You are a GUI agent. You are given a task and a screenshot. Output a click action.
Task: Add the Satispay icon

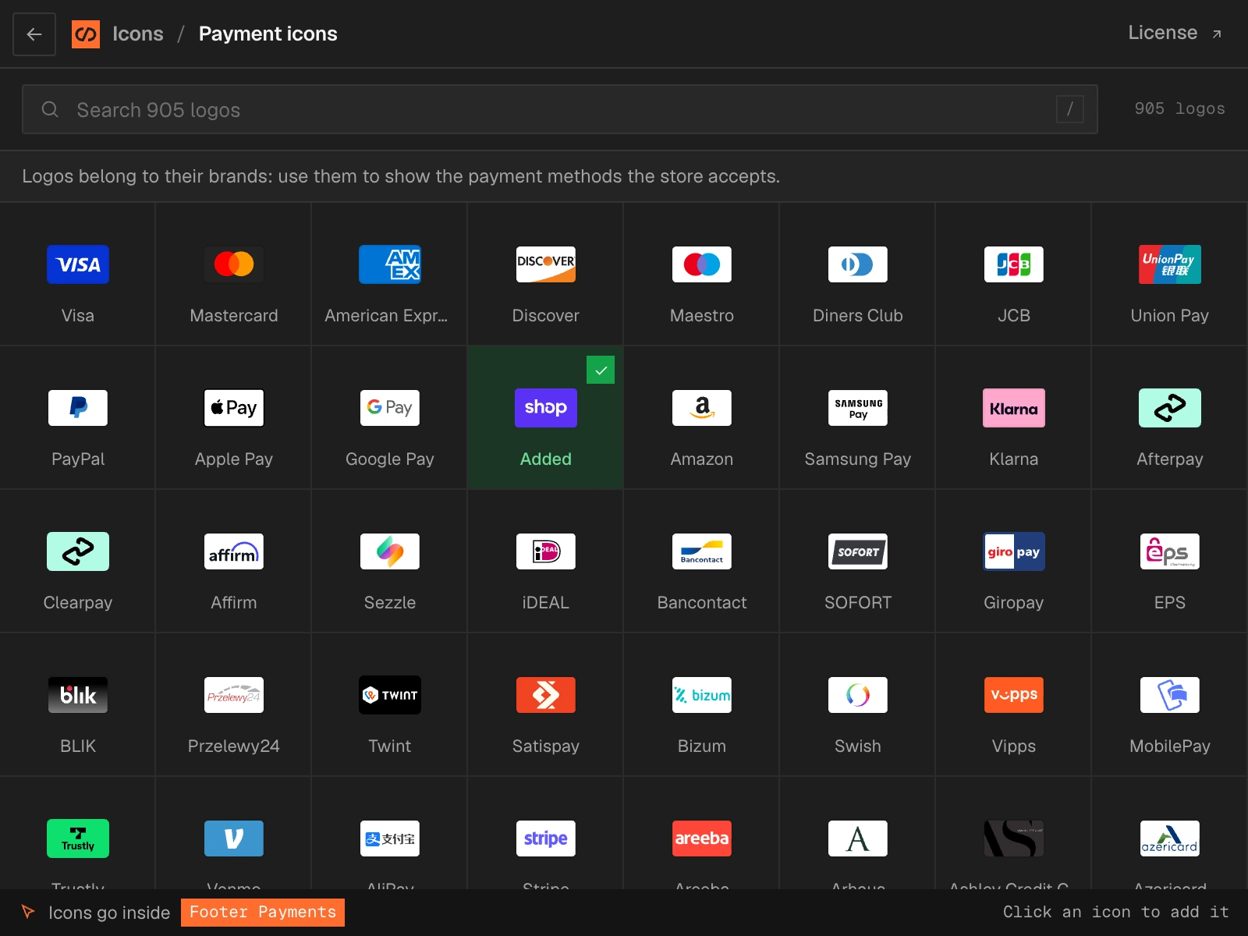[546, 704]
